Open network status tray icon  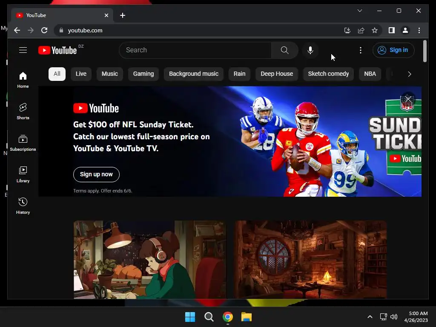coord(384,317)
